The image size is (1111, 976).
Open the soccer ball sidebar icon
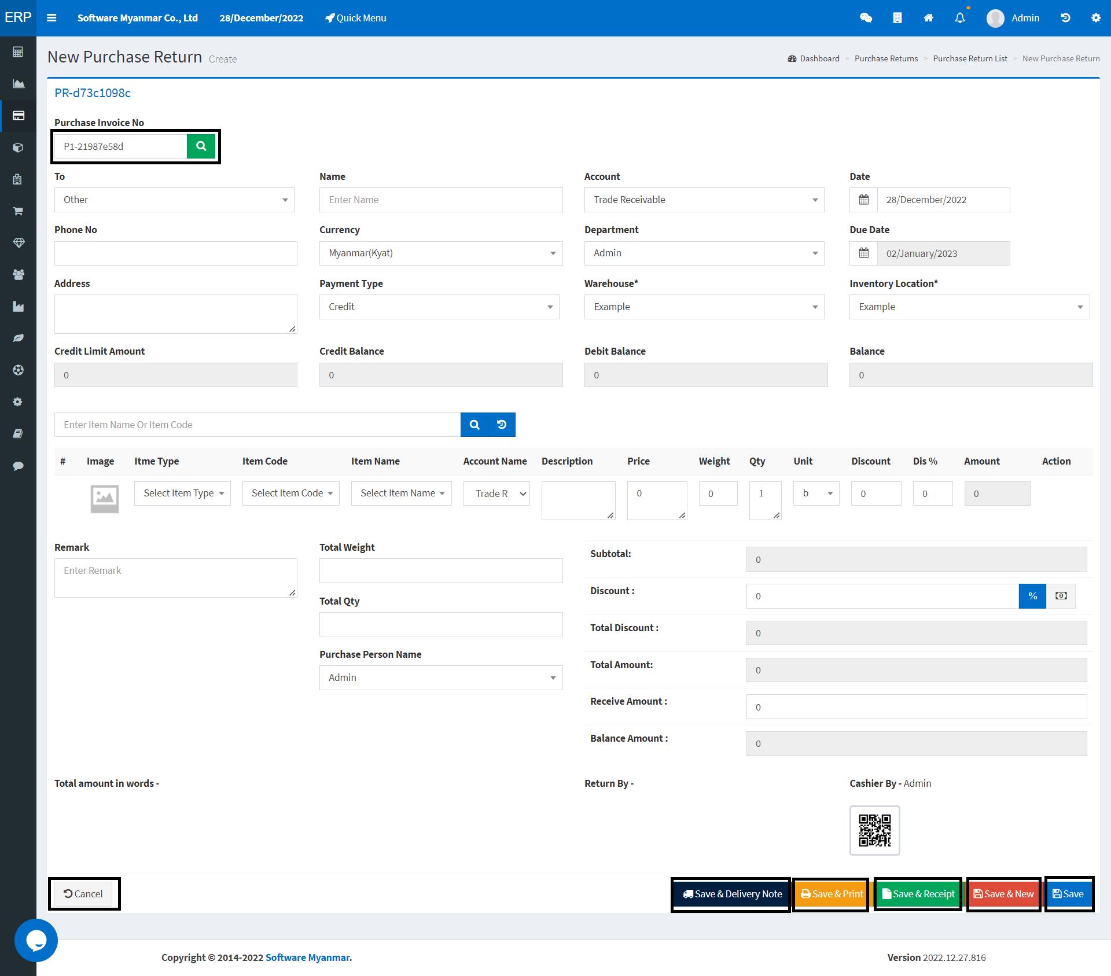18,370
